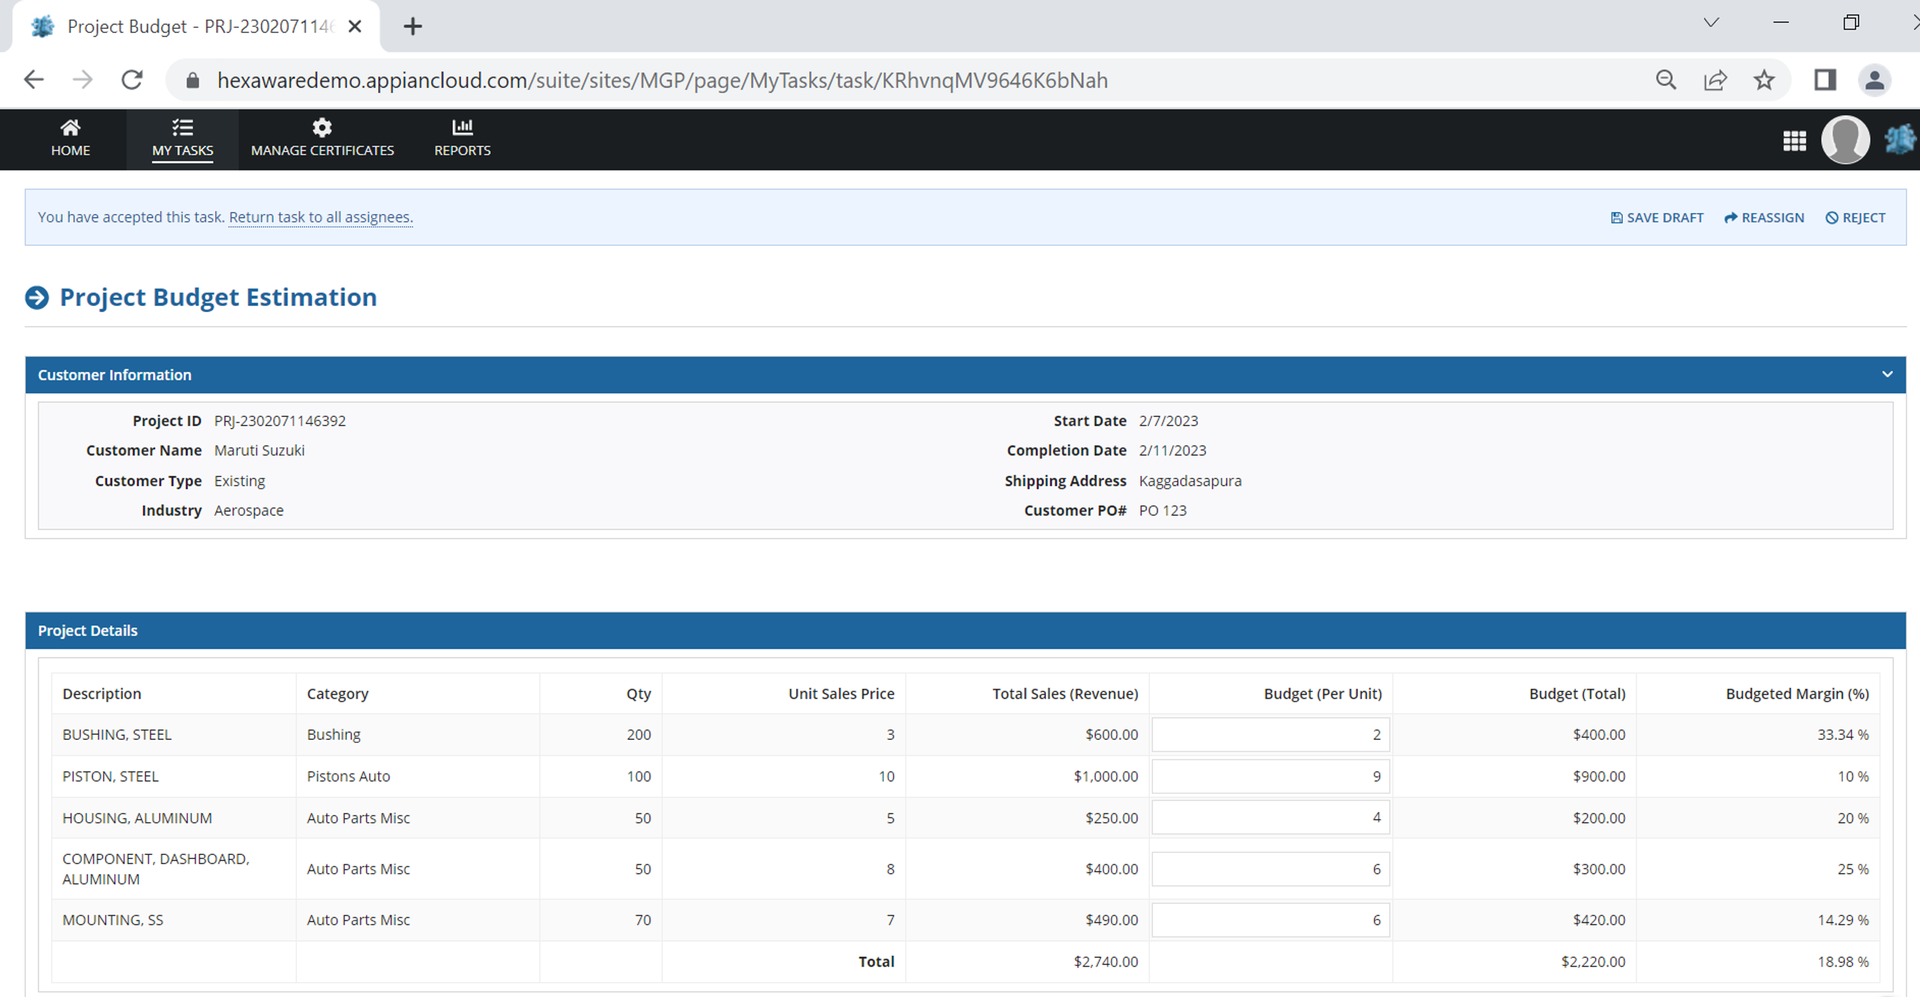Viewport: 1920px width, 997px height.
Task: Select shipping address Kaggadasapura
Action: click(1189, 481)
